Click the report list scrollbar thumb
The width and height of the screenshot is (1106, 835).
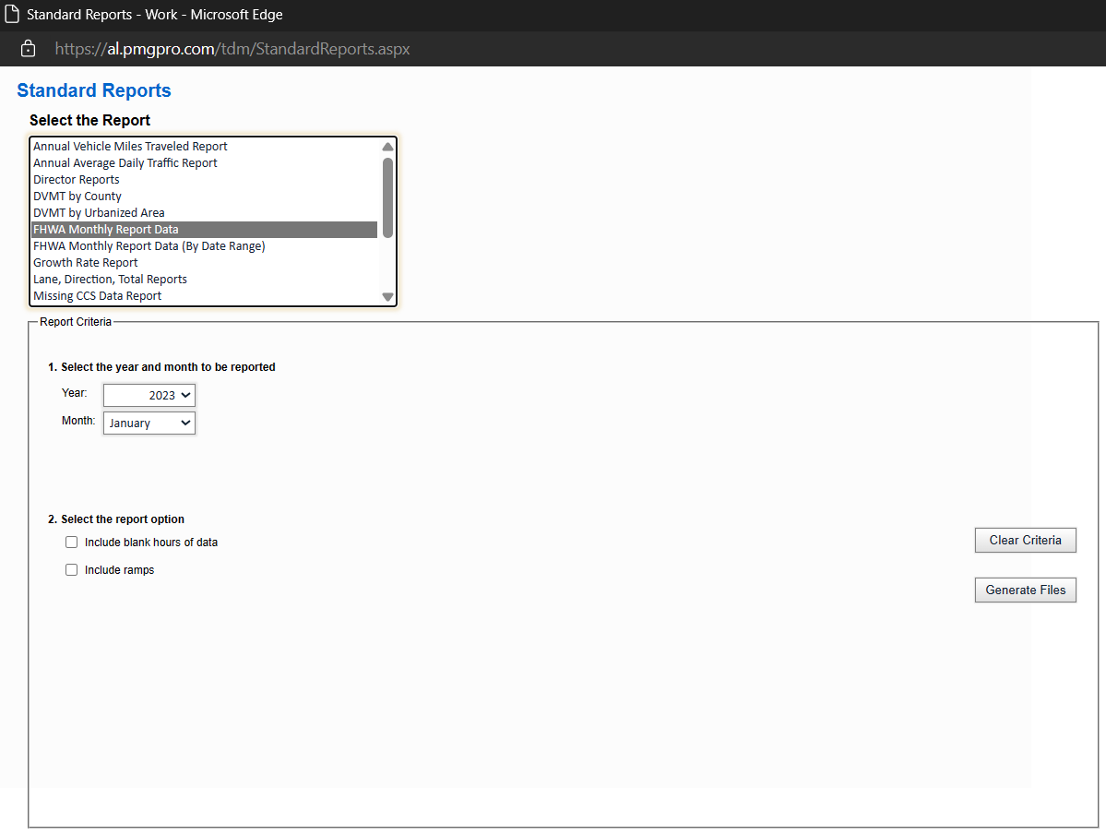[x=387, y=198]
